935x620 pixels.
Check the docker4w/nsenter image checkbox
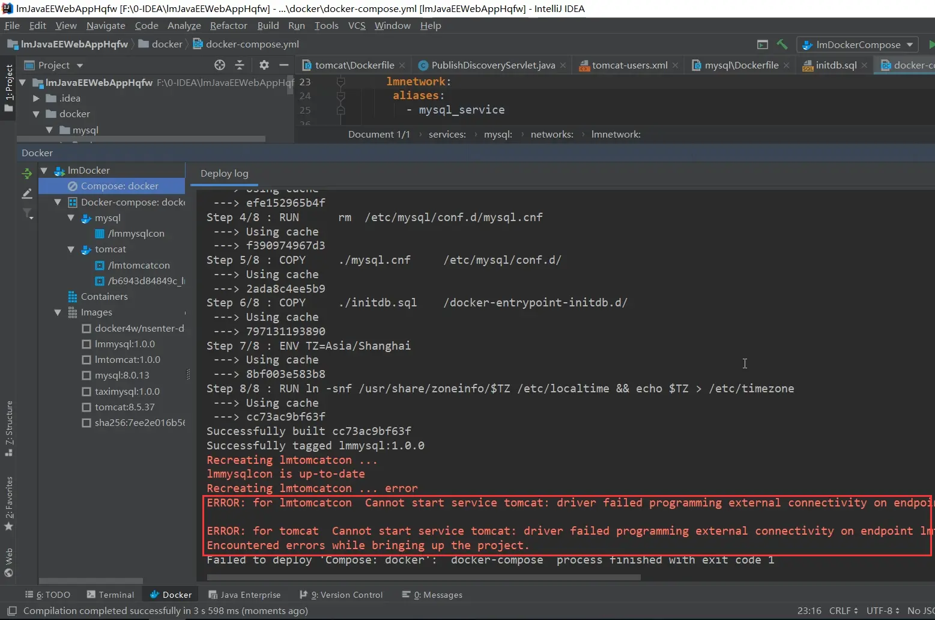point(86,329)
